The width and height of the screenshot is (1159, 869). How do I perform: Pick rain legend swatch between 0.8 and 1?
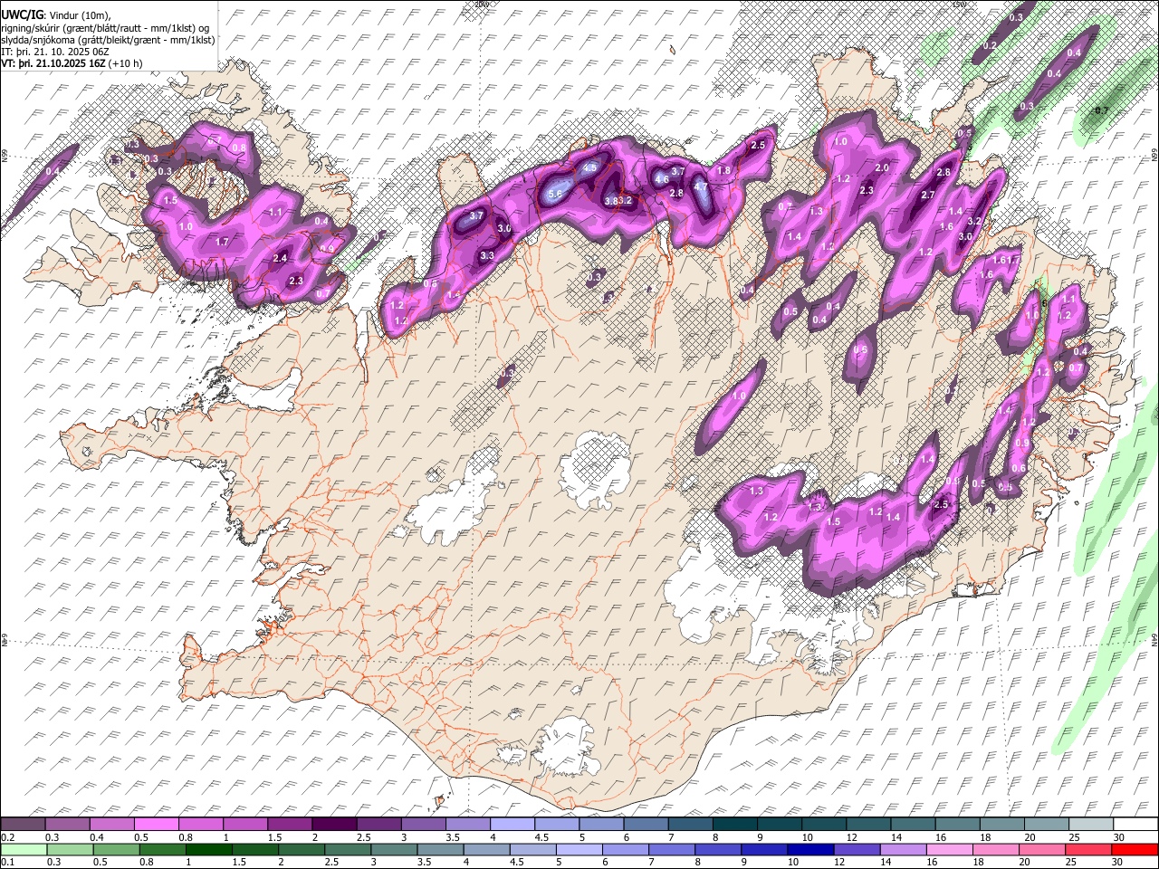coord(163,849)
